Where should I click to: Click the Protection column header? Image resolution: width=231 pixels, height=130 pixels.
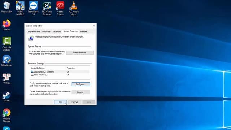(71, 68)
